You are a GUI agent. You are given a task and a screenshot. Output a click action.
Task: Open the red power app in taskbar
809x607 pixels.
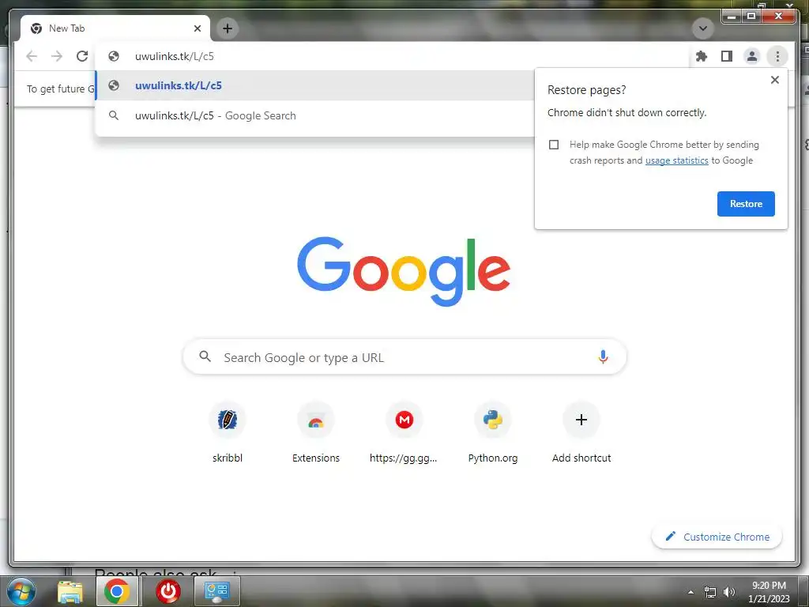(x=168, y=591)
